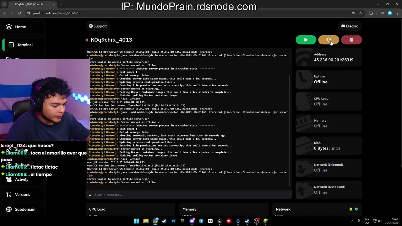The width and height of the screenshot is (402, 226).
Task: Click the browser address bar URL
Action: click(x=57, y=13)
